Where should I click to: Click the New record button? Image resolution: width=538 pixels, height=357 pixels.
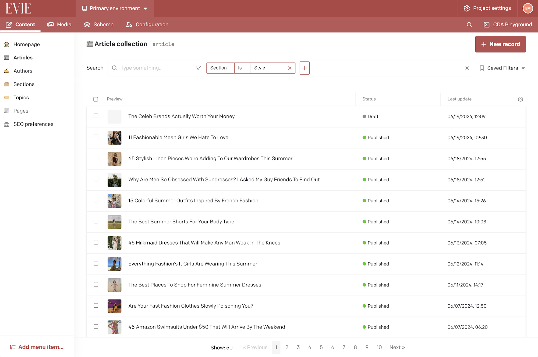pos(500,44)
